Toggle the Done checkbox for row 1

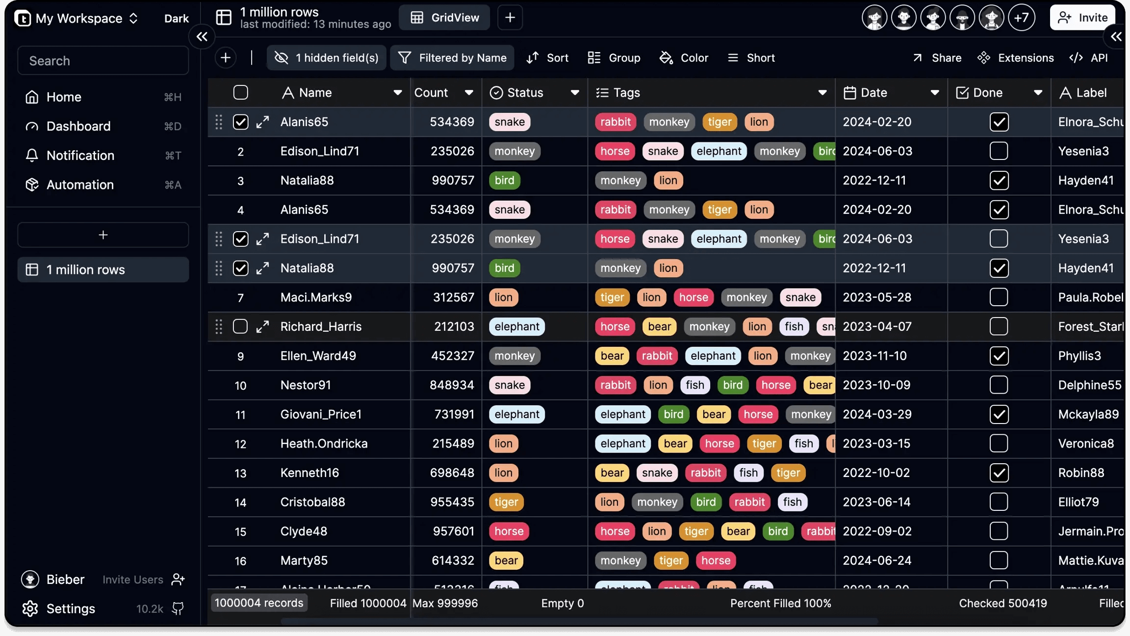coord(1000,121)
